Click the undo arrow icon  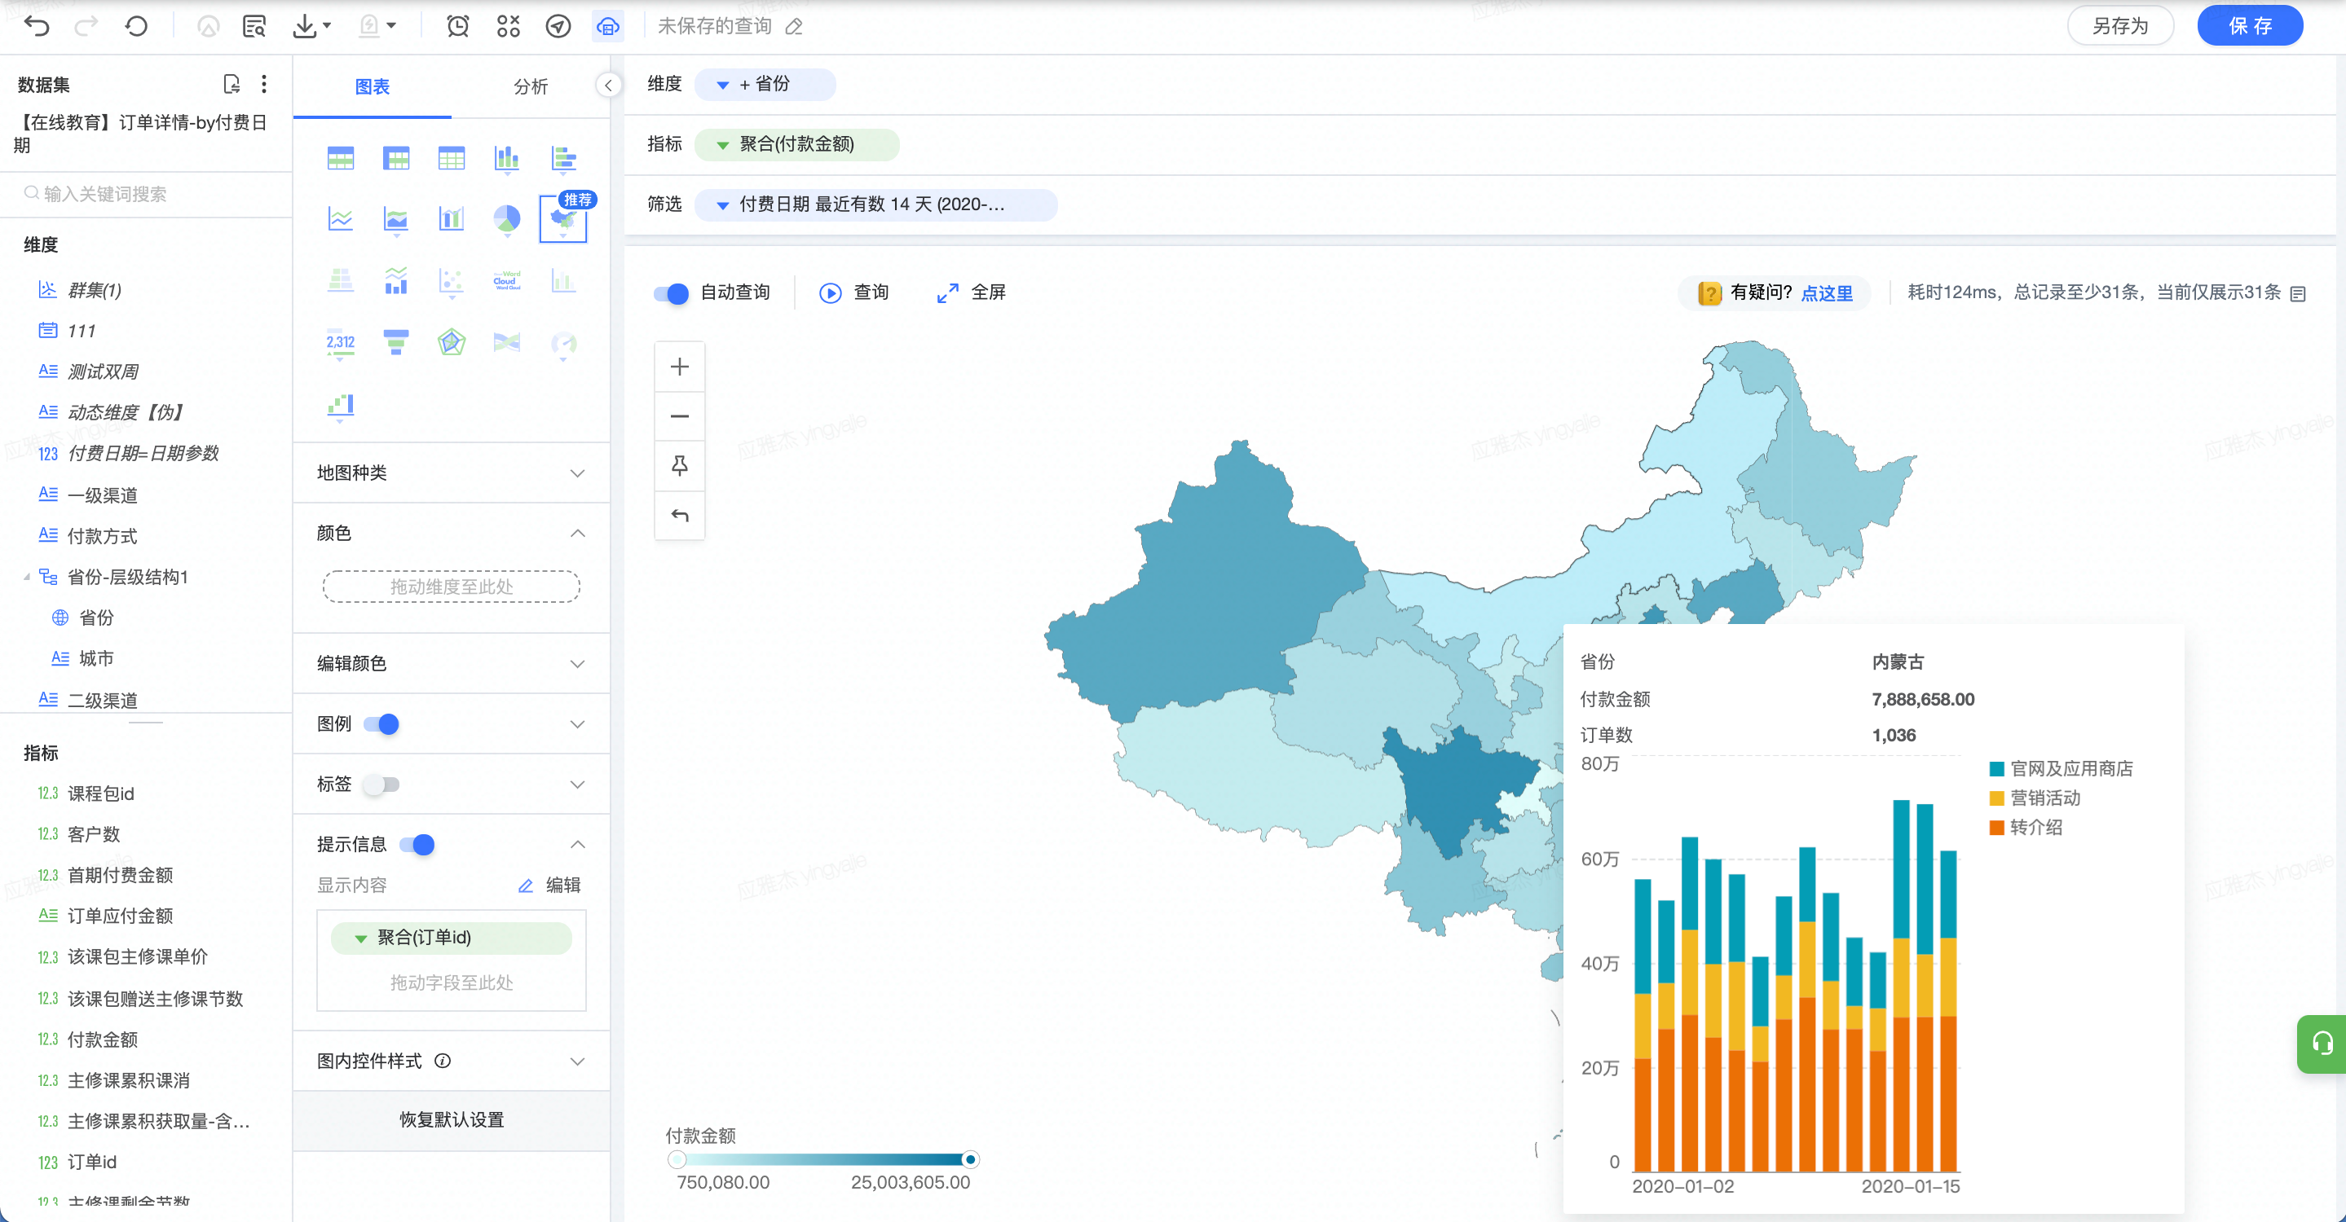(x=37, y=25)
